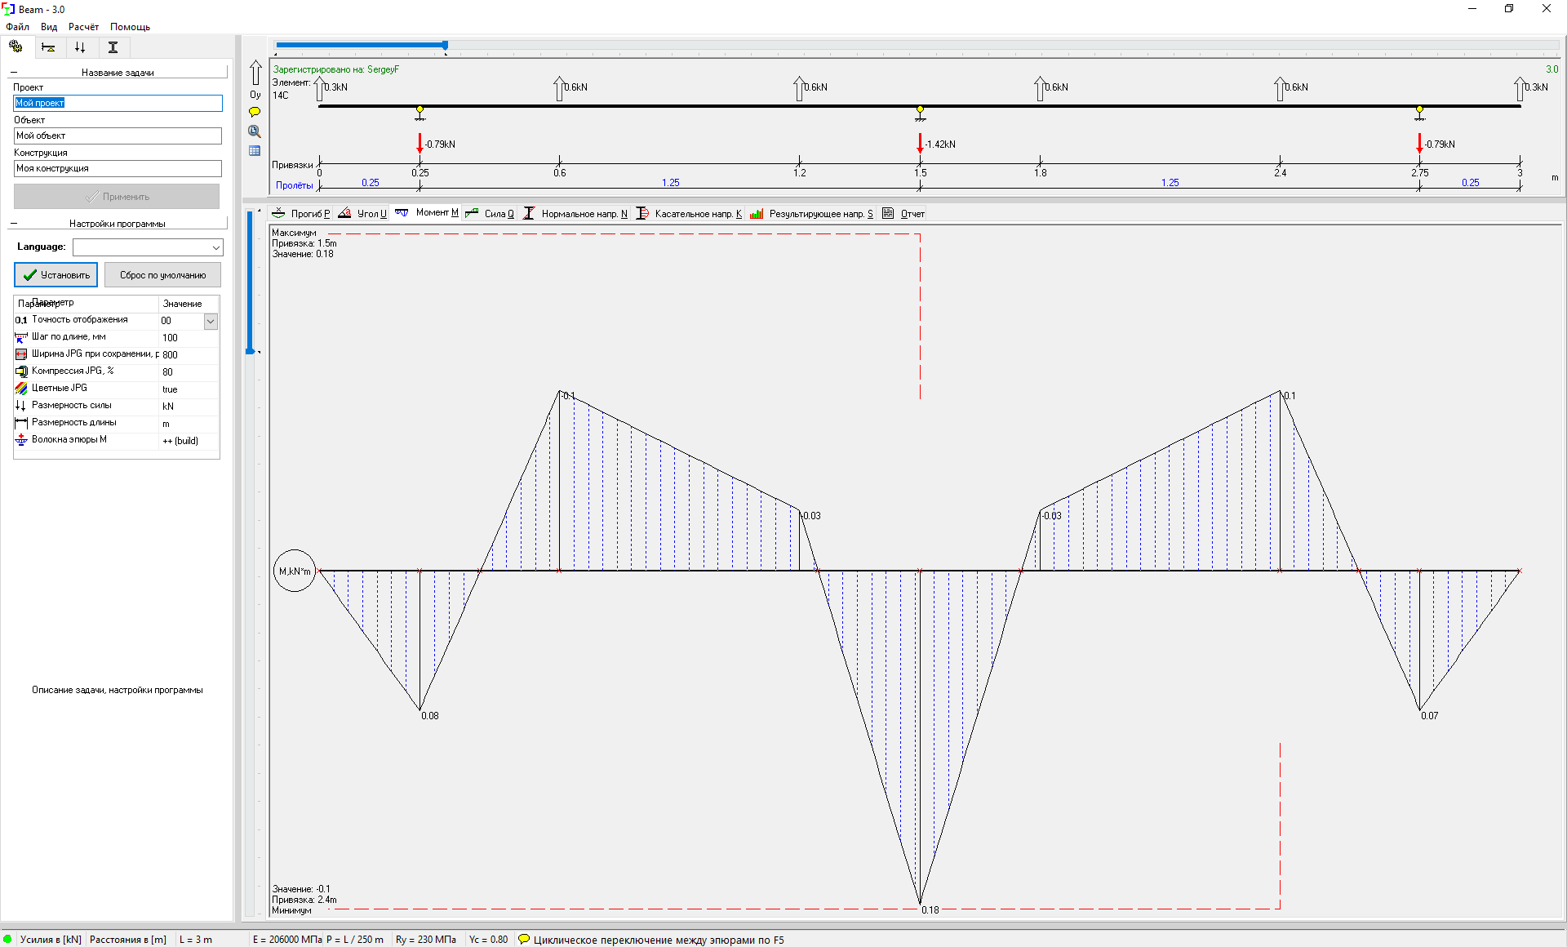Click the yellow speech bubble comment icon
1567x947 pixels.
point(255,112)
